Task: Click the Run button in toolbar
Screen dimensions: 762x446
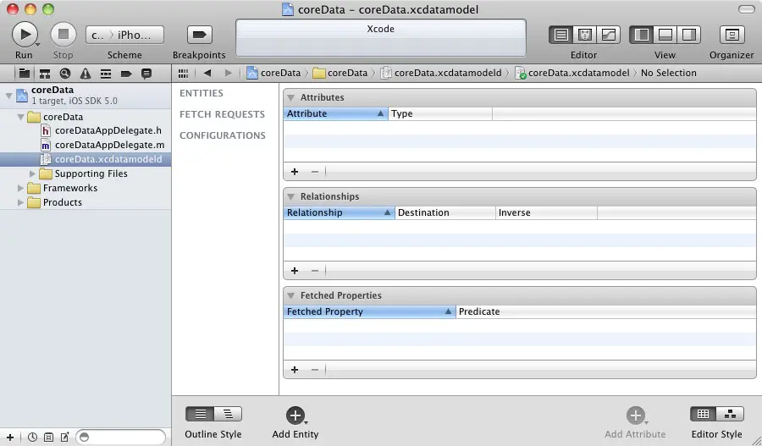Action: (x=25, y=35)
